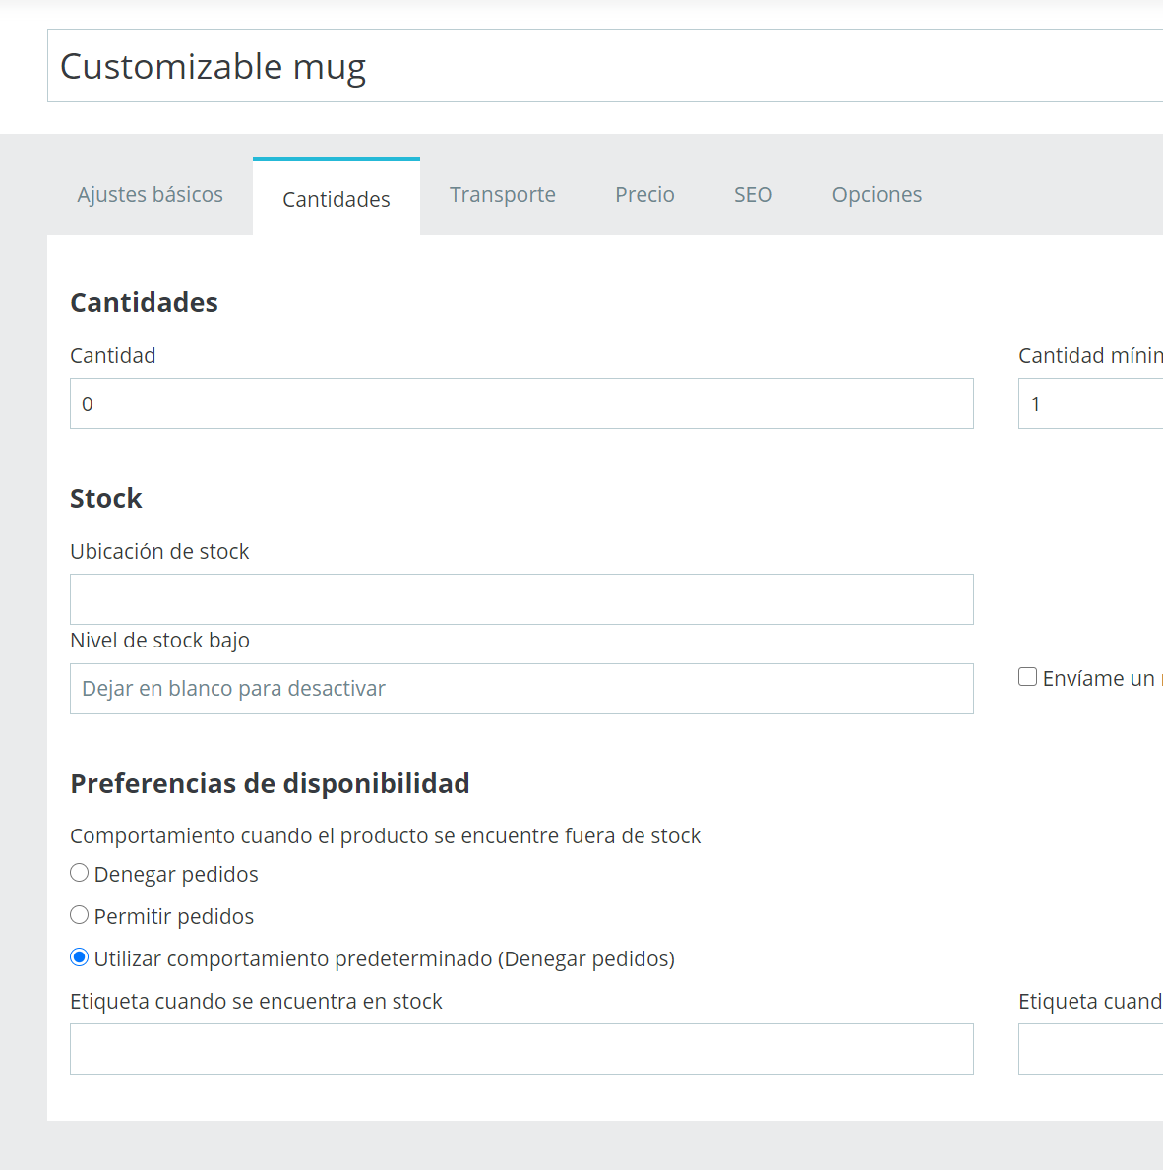Choose the Permitir pedidos radio option
1163x1170 pixels.
pyautogui.click(x=80, y=916)
